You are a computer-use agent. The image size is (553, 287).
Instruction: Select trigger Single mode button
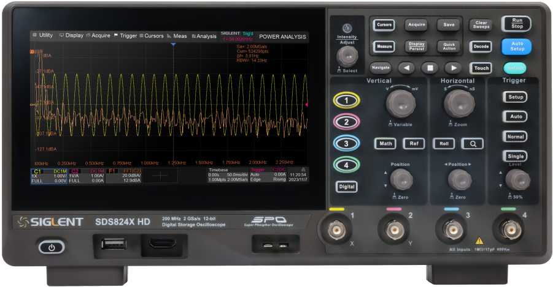(515, 156)
